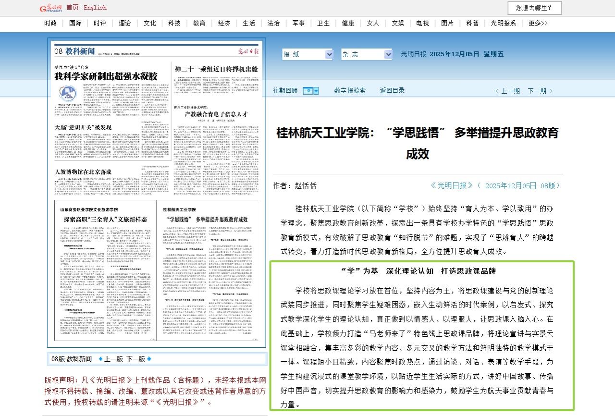This screenshot has width=615, height=416.
Task: Go to previous issue 上一期
Action: (507, 91)
